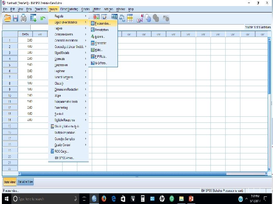273x204 pixels.
Task: Select row header number 14
Action: click(x=10, y=120)
